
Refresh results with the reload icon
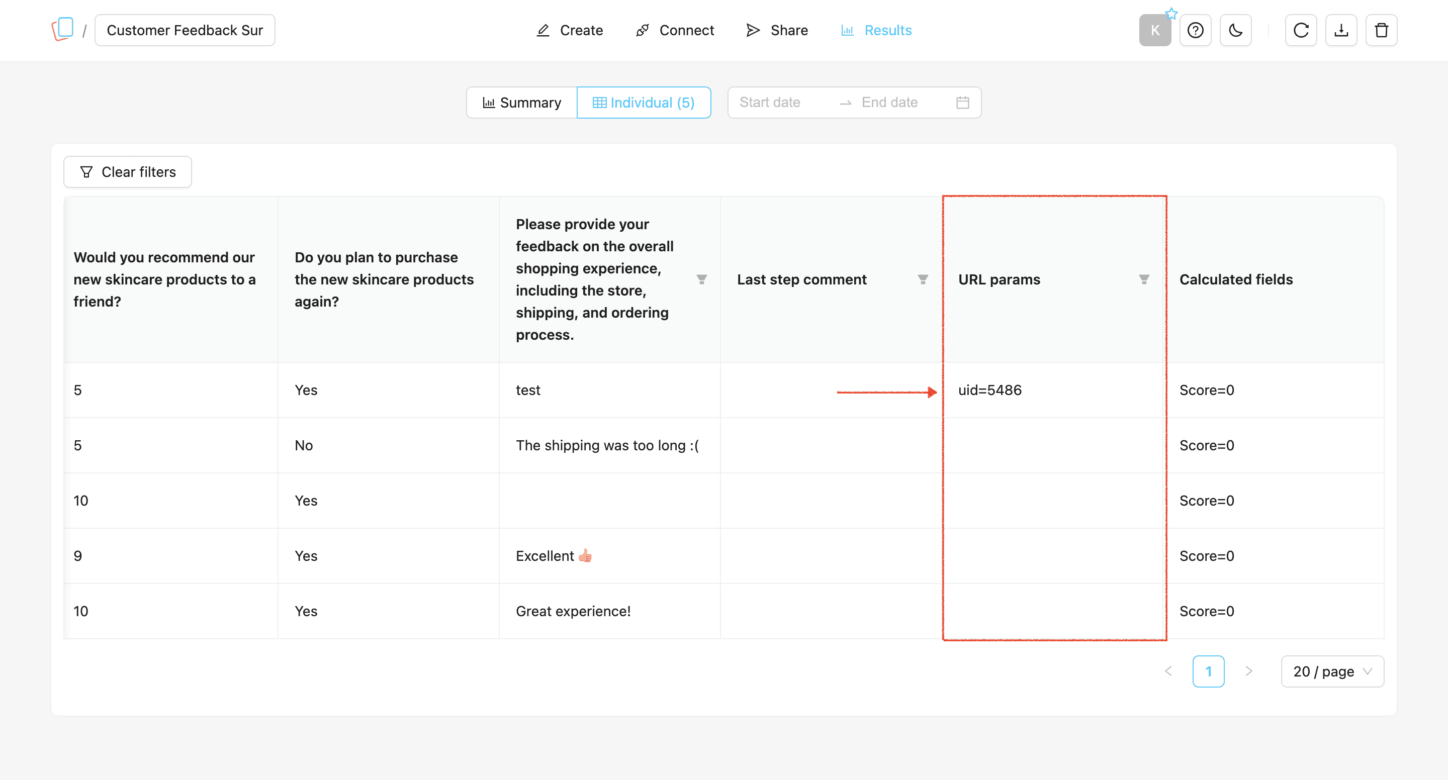coord(1301,30)
